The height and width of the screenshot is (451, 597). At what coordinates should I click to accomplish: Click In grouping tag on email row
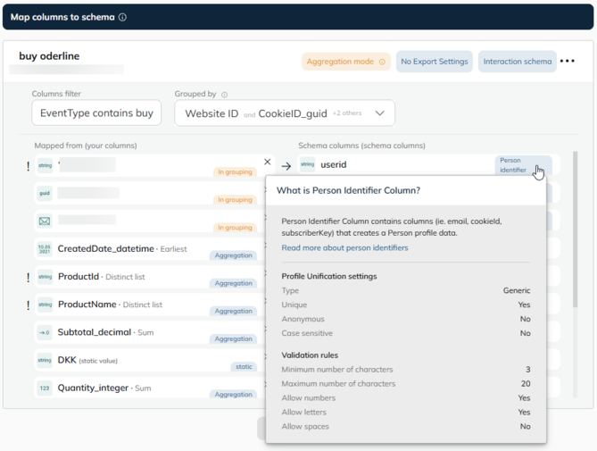pyautogui.click(x=235, y=228)
